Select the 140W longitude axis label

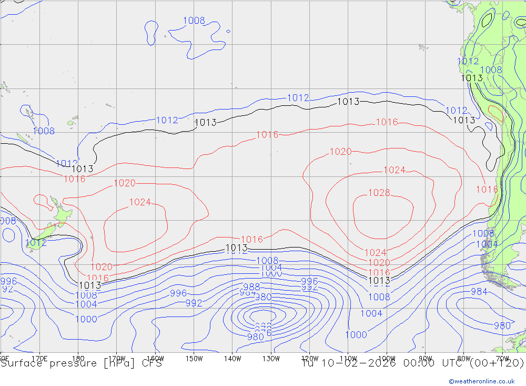click(x=233, y=359)
